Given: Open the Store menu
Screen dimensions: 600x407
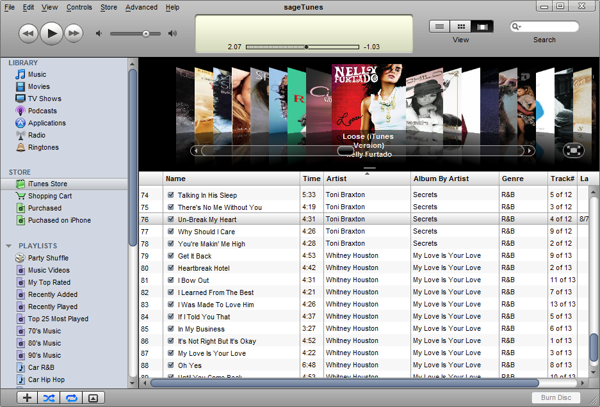Looking at the screenshot, I should pos(109,7).
